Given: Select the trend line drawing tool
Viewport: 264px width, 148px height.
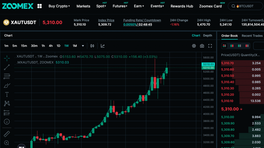Looking at the screenshot, I should point(7,67).
